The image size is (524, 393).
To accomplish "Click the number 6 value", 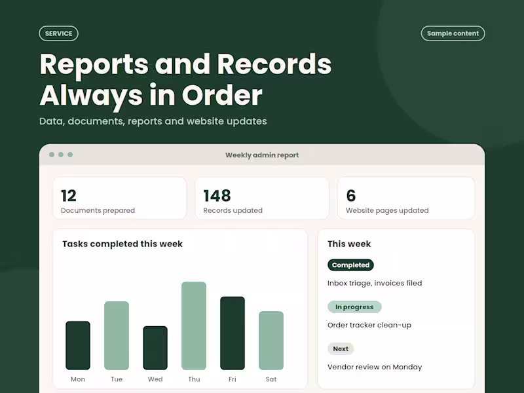I will click(x=351, y=196).
